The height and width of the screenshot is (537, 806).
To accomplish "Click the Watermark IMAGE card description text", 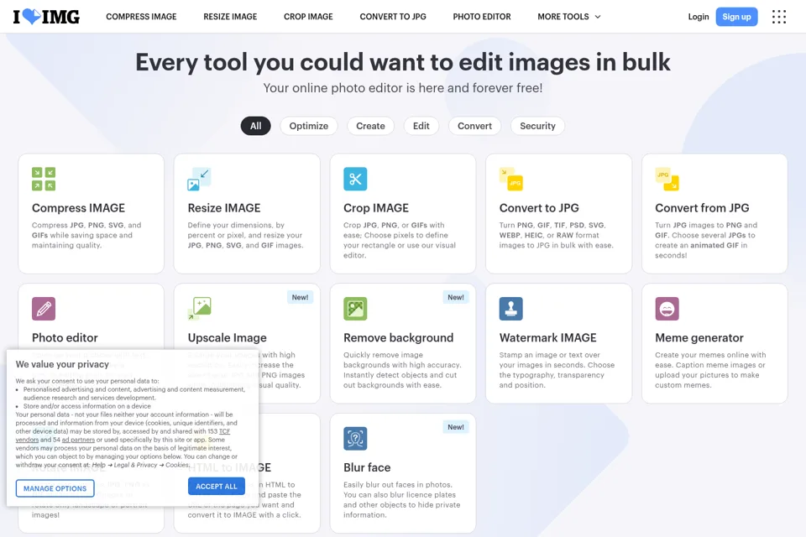I will [557, 370].
